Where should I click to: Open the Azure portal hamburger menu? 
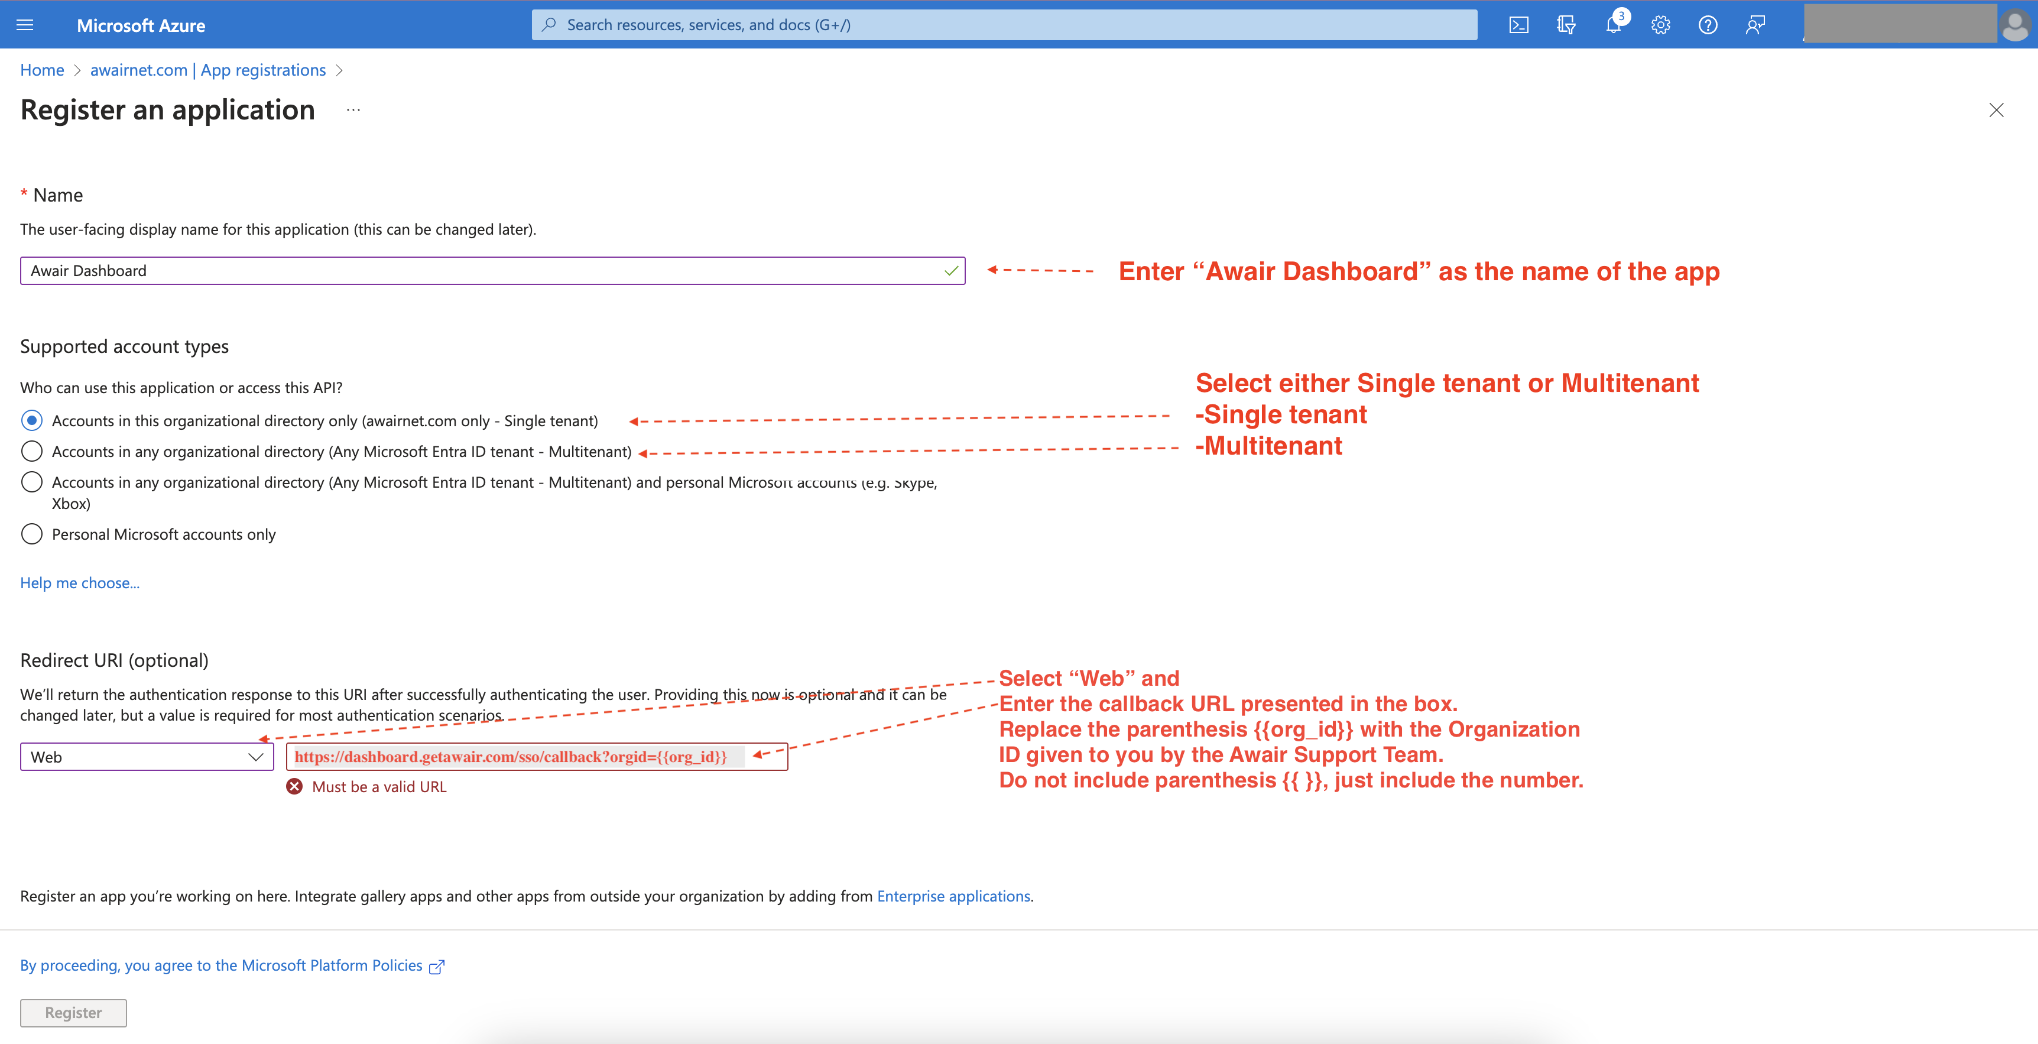pyautogui.click(x=24, y=25)
